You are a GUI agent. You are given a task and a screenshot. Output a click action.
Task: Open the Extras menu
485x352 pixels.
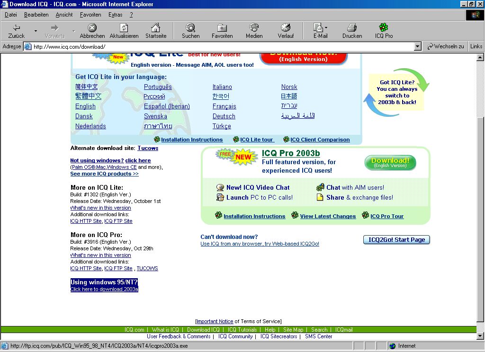pyautogui.click(x=116, y=15)
